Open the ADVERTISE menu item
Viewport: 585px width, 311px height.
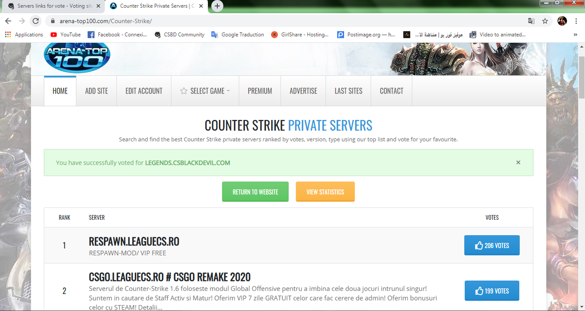(x=303, y=91)
